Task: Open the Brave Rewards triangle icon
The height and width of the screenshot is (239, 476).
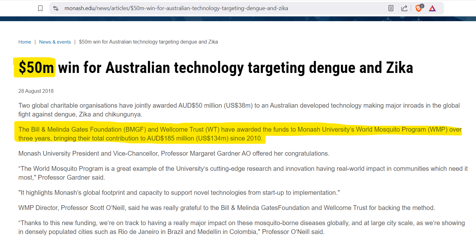Action: click(432, 9)
